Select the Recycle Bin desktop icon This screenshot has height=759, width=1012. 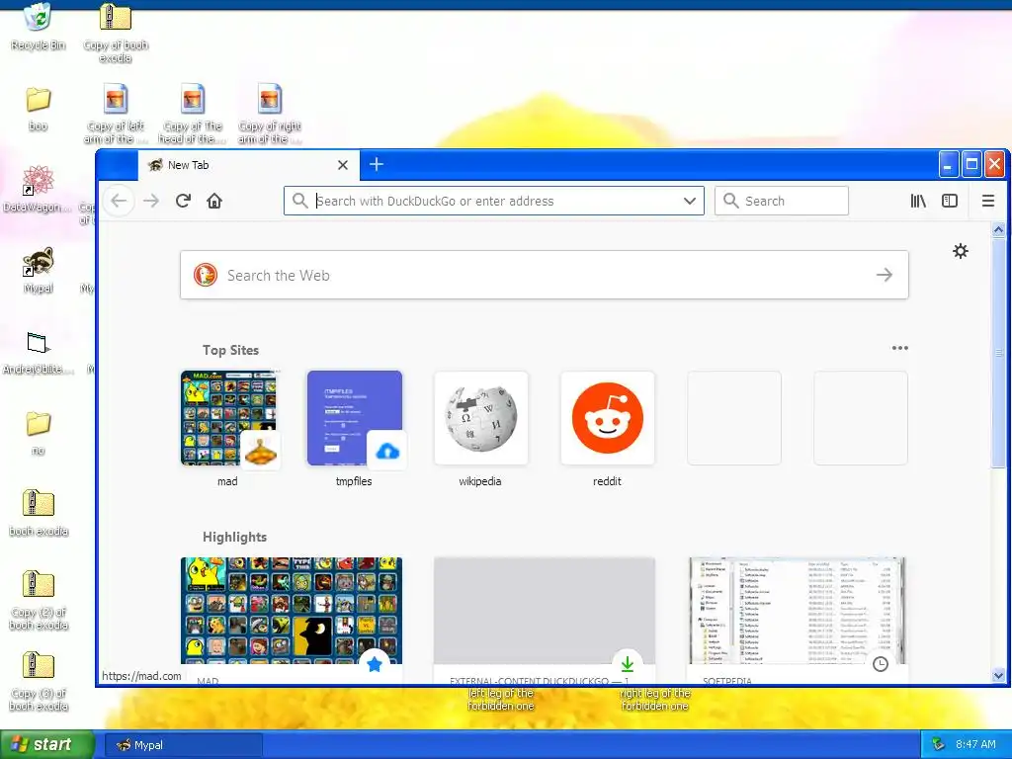tap(39, 27)
